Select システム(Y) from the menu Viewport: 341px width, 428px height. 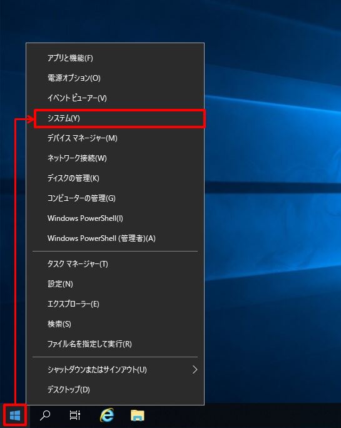120,118
